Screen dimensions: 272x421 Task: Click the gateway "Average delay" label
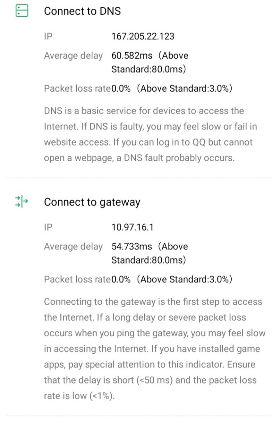73,247
